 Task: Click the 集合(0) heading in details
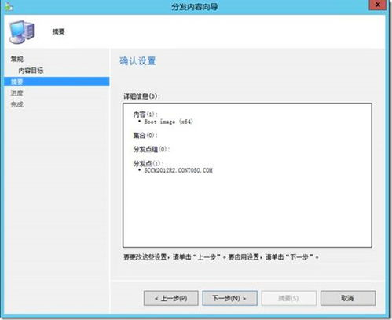click(x=145, y=135)
